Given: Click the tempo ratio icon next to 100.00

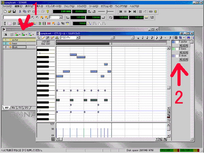Looking at the screenshot, I should tap(89, 23).
